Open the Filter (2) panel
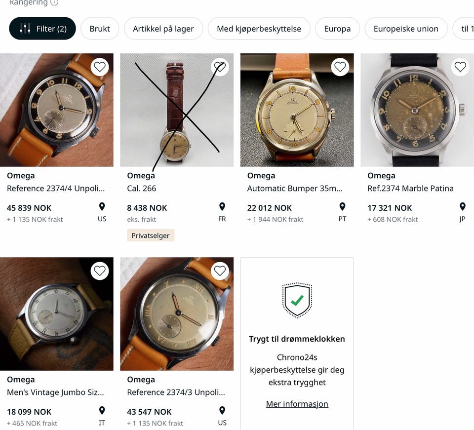 click(42, 29)
